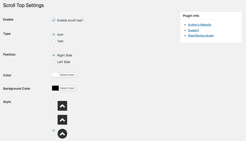The height and width of the screenshot is (141, 246).
Task: Select the Icon type radio button
Action: point(54,34)
